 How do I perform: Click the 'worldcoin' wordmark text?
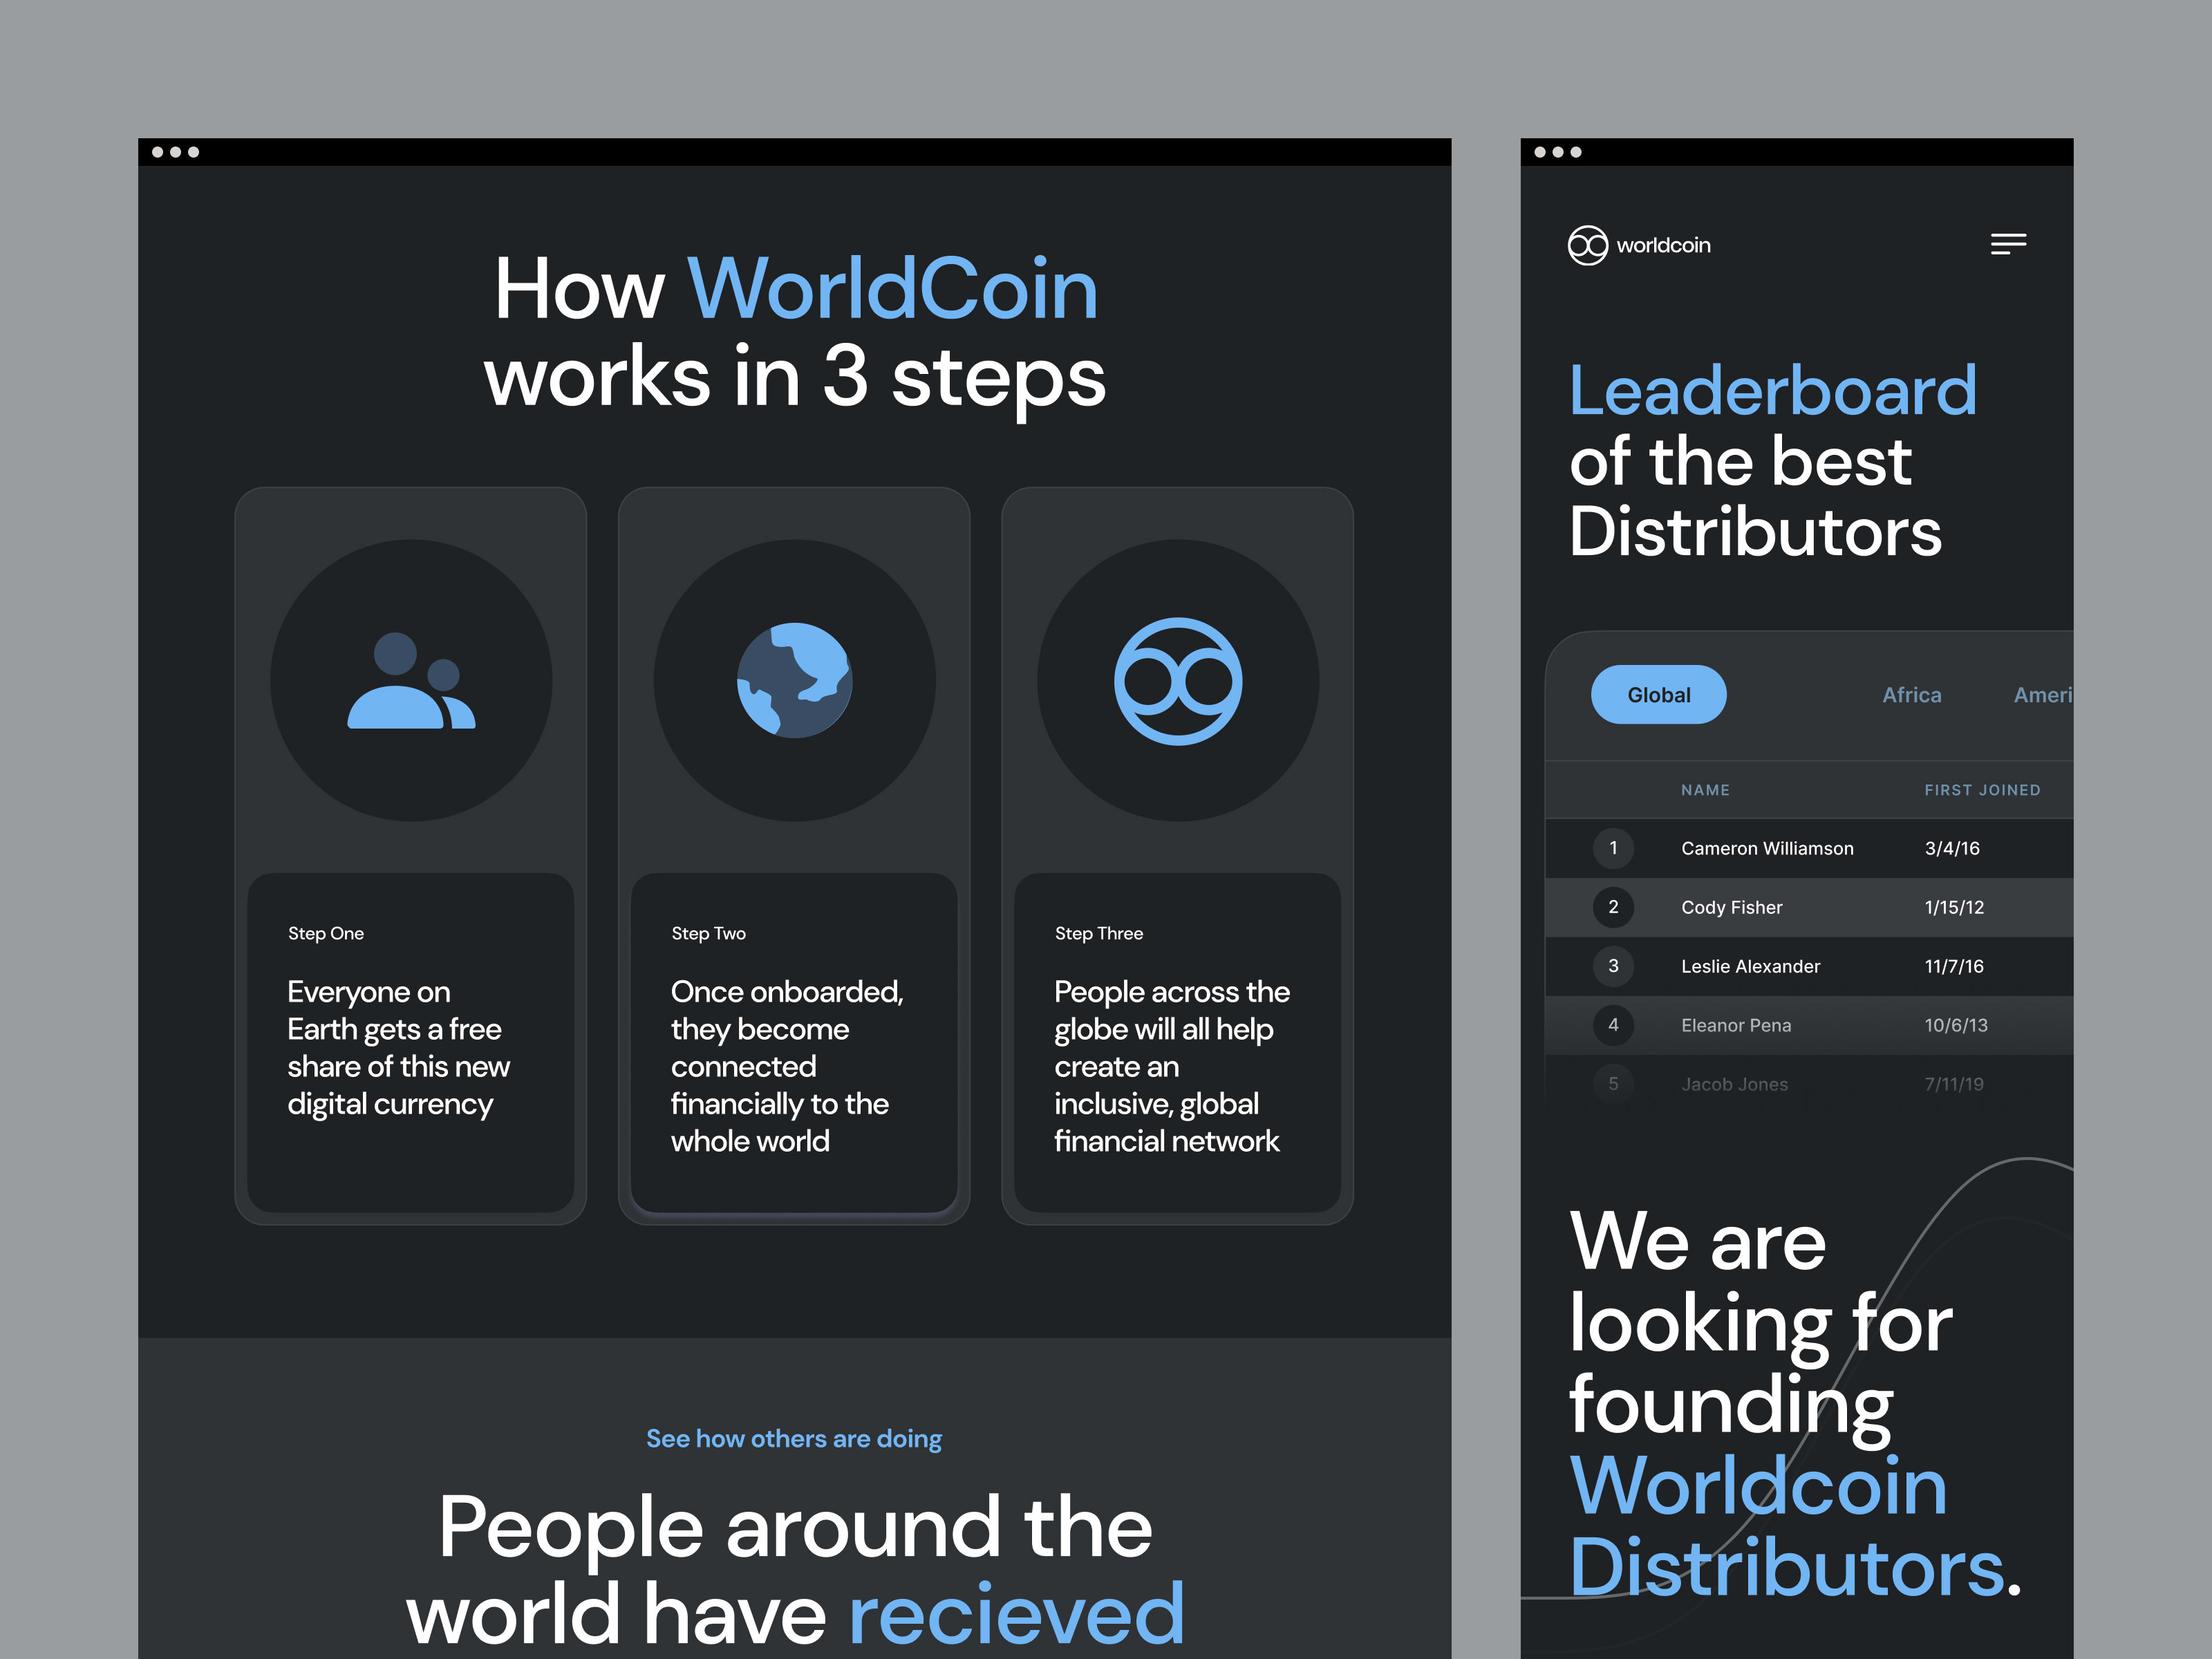[x=1663, y=245]
